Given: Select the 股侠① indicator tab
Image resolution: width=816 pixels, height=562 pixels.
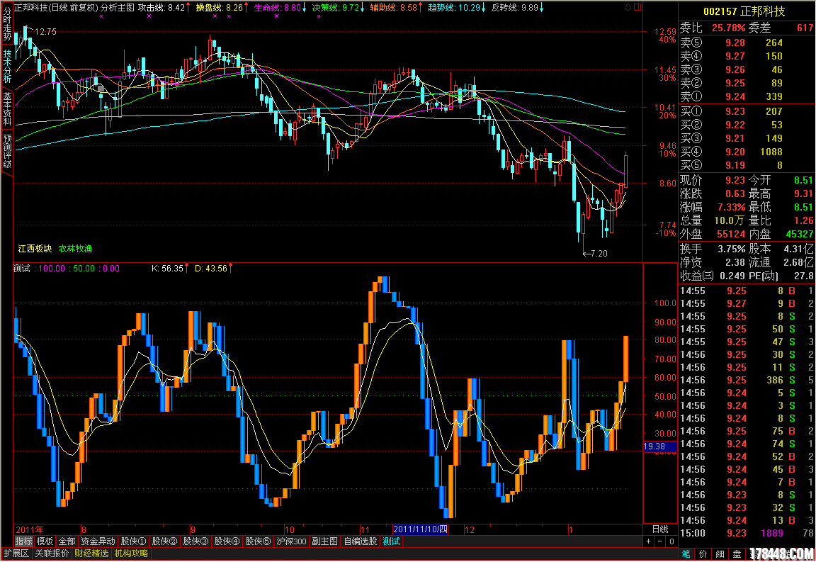Looking at the screenshot, I should (x=133, y=541).
